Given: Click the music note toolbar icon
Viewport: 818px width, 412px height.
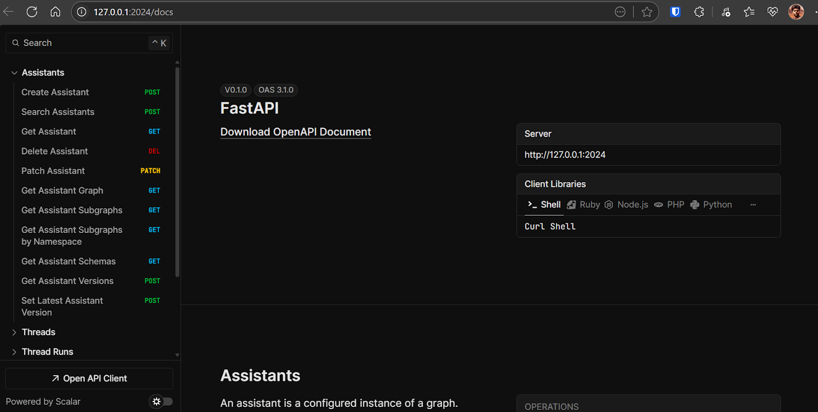Looking at the screenshot, I should point(726,12).
